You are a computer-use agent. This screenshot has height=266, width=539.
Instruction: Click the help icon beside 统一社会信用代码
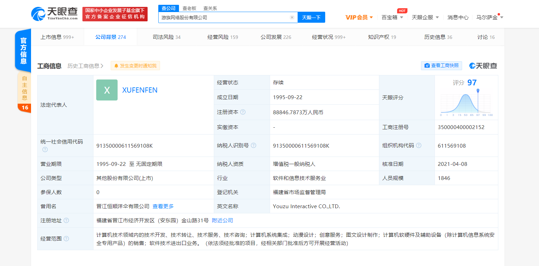[45, 149]
